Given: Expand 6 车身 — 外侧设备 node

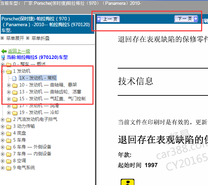Looking at the screenshot, I should point(2,147).
